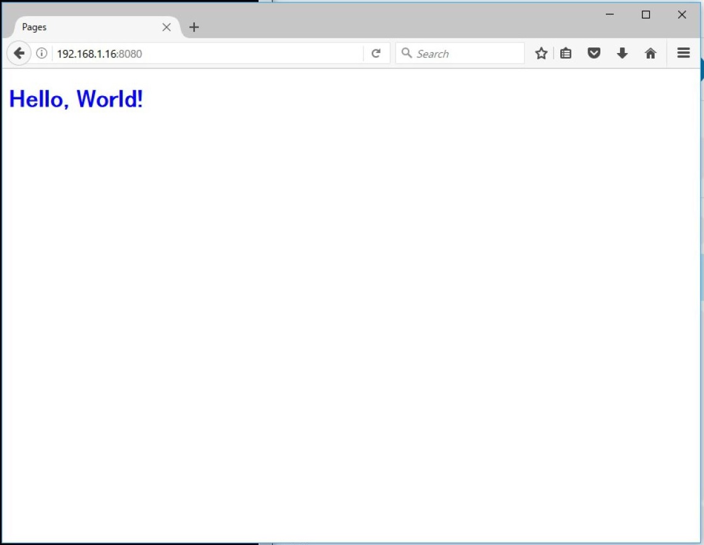Open site information icon beside the address
704x545 pixels.
tap(41, 54)
